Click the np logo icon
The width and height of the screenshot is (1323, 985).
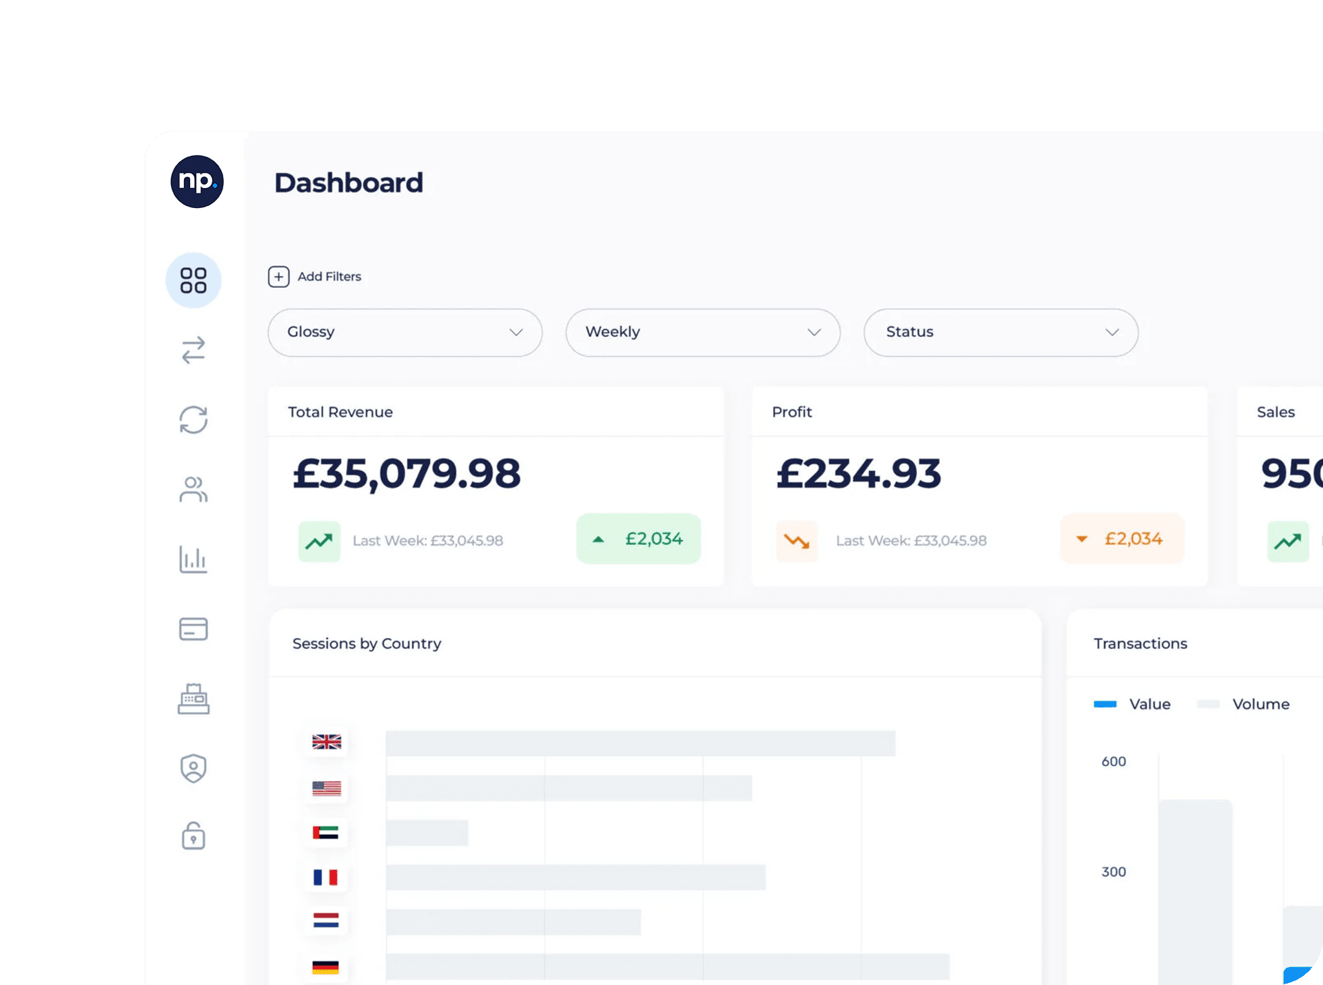coord(197,181)
